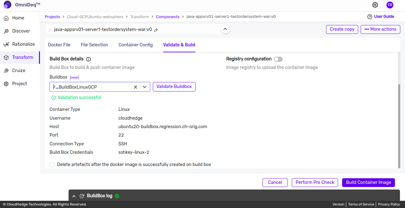Toggle the Registry configuration switch
This screenshot has height=208, width=405.
pyautogui.click(x=278, y=59)
